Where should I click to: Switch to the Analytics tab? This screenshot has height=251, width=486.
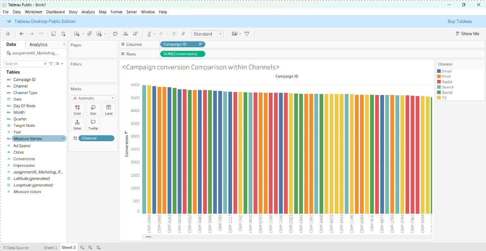pos(39,44)
